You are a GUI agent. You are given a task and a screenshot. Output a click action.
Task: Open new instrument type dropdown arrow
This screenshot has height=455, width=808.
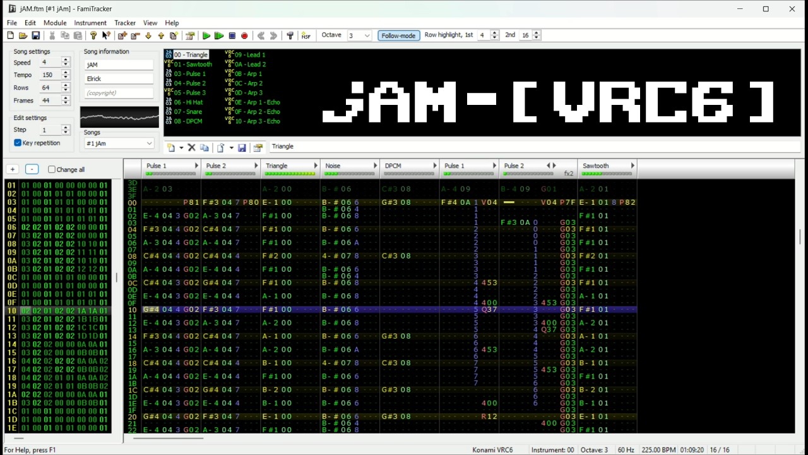point(181,147)
